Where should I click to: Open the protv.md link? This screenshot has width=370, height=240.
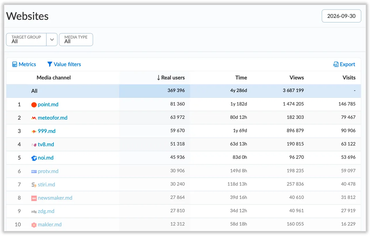[x=48, y=171]
